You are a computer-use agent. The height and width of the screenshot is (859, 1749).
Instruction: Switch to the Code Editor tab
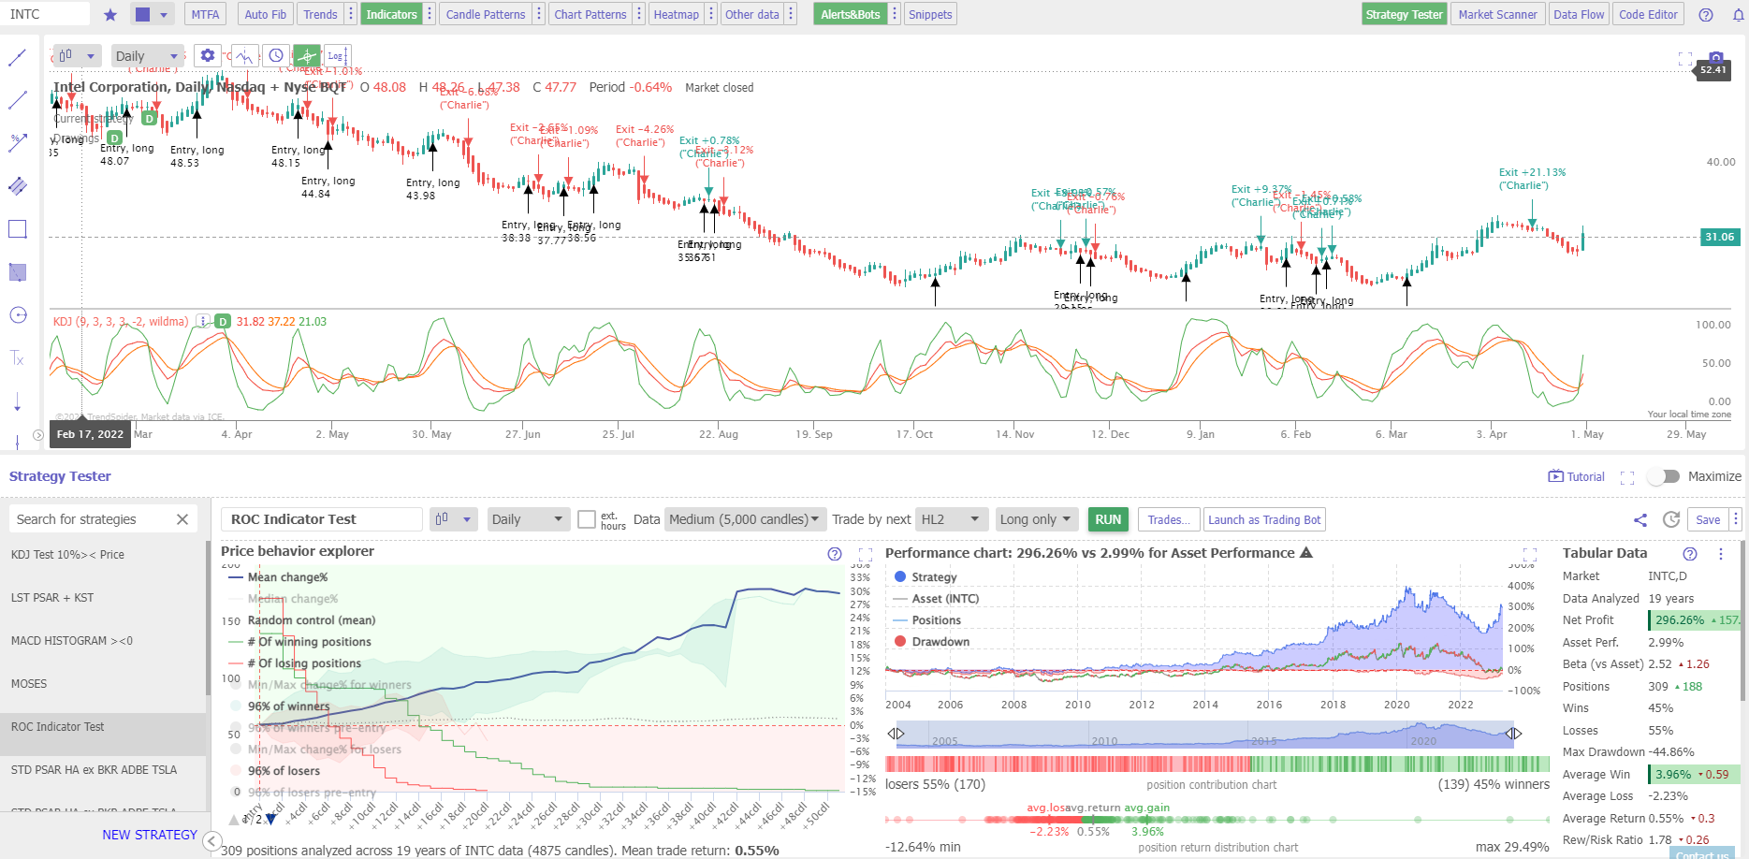(1647, 14)
